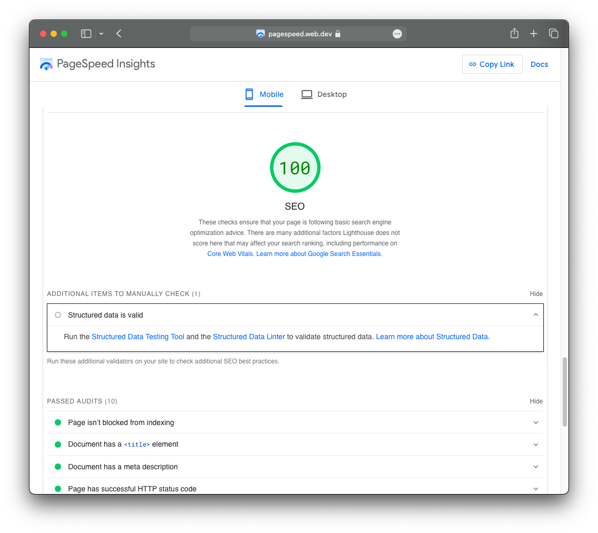Show tab overview icon
The width and height of the screenshot is (598, 533).
point(553,34)
